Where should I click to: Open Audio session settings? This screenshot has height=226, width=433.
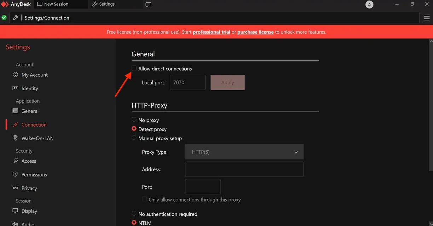coord(28,224)
